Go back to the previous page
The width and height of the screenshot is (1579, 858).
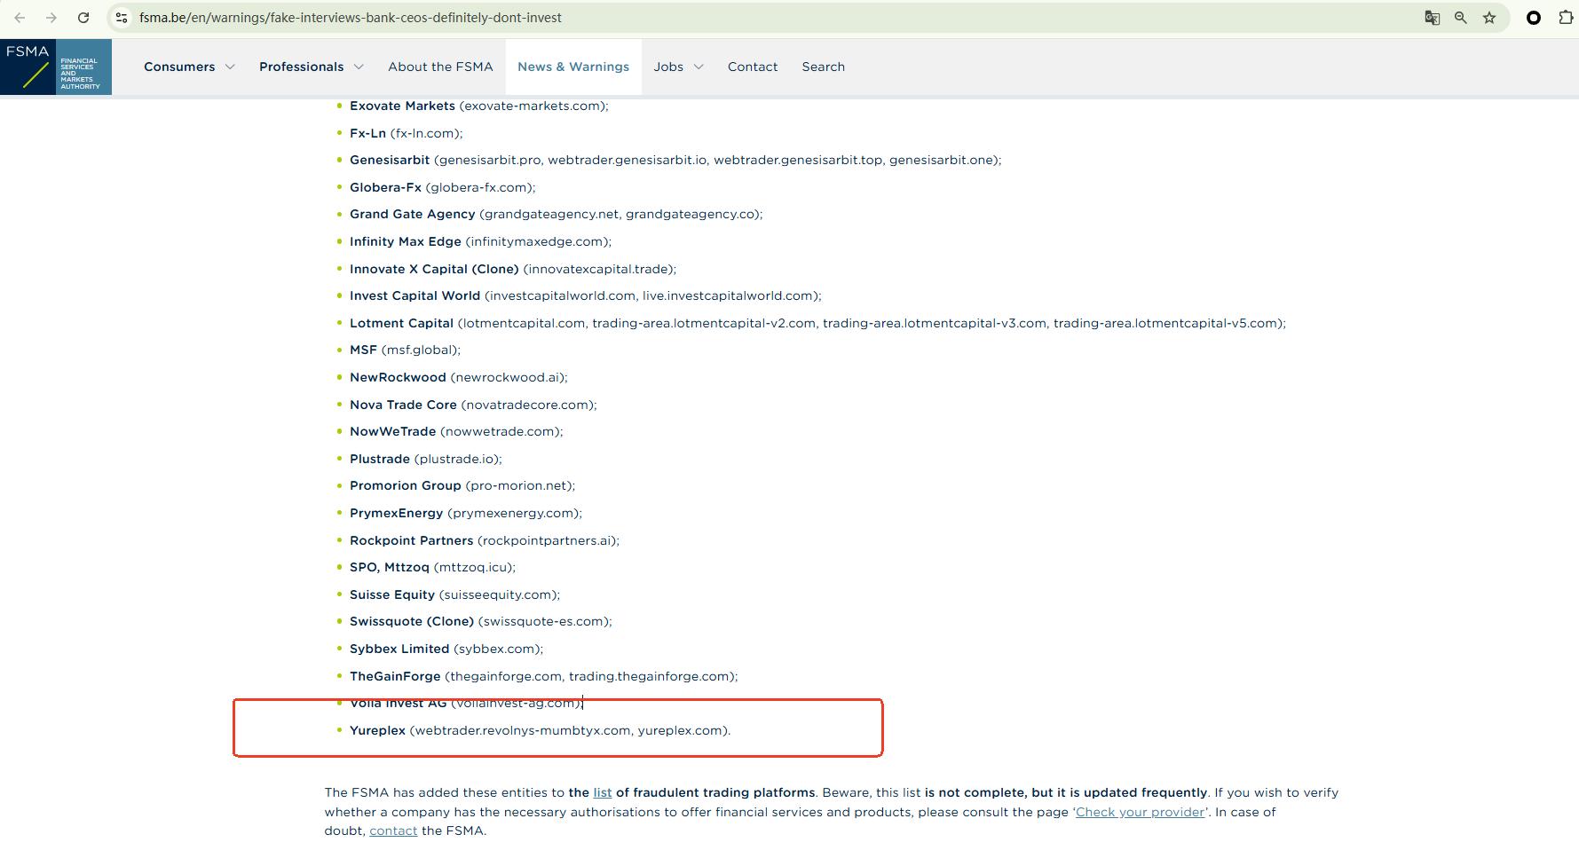pyautogui.click(x=20, y=18)
